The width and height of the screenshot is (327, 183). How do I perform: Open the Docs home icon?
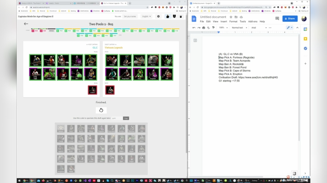coord(194,19)
